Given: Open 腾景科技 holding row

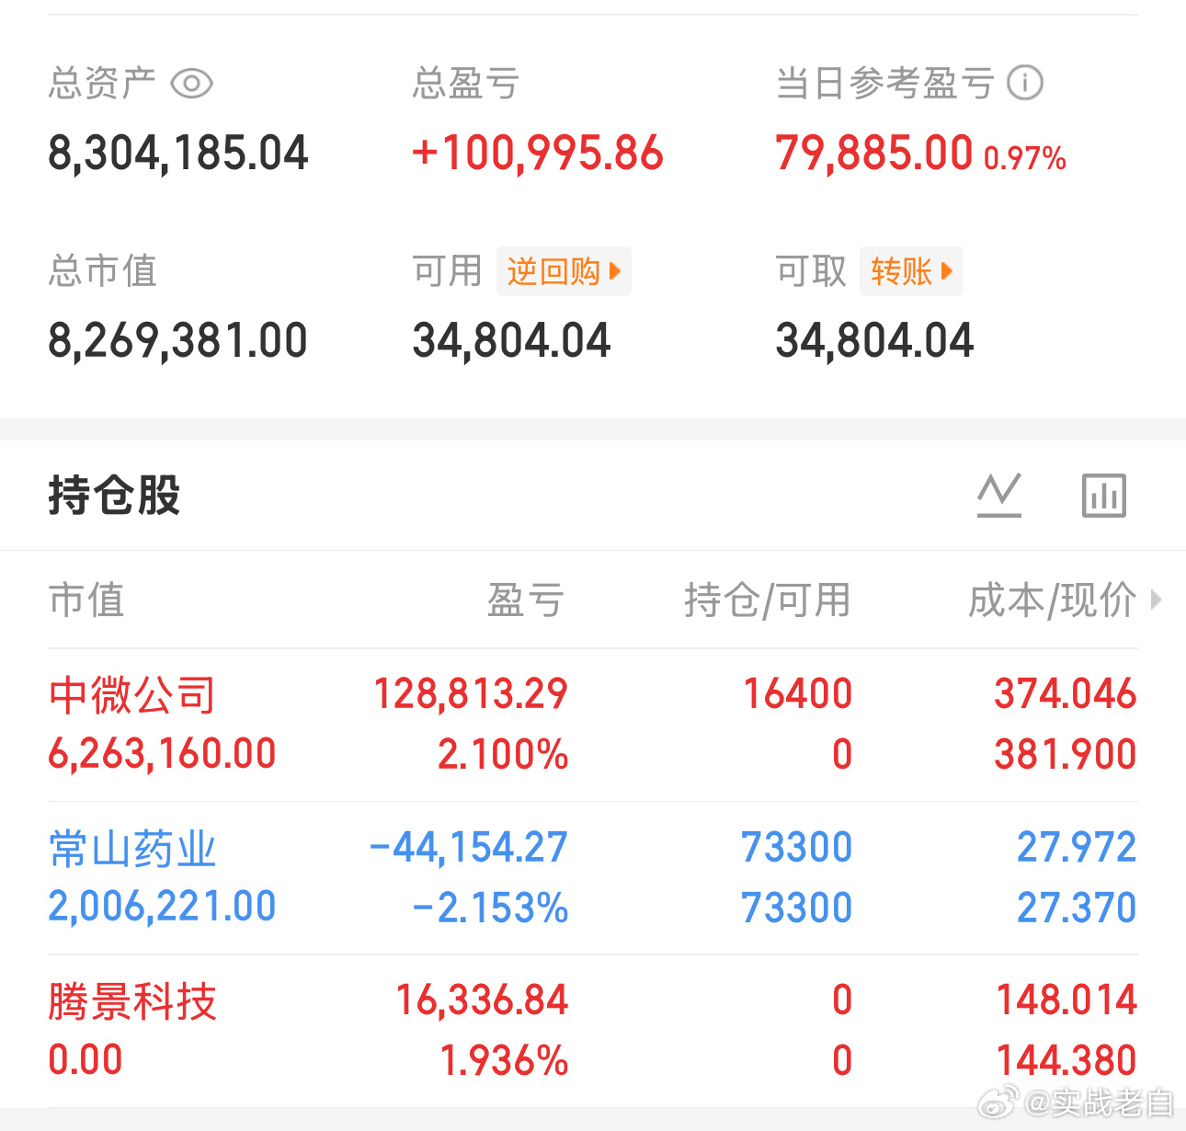Looking at the screenshot, I should coord(593,1031).
